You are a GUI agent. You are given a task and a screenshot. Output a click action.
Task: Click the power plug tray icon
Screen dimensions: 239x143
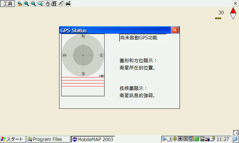pos(213,139)
